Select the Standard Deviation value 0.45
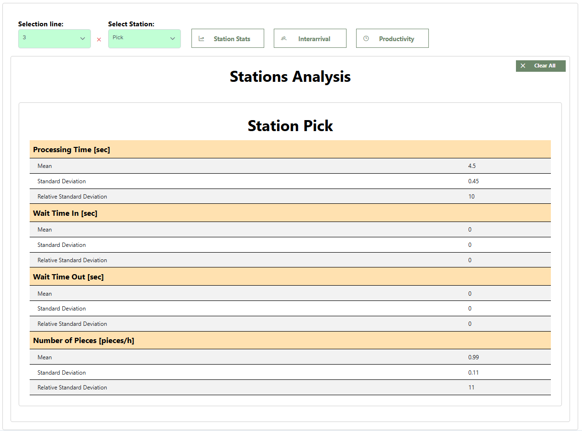This screenshot has height=433, width=582. 472,181
